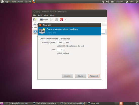
Task: Click the Name column header in VM list
Action: click(x=35, y=24)
